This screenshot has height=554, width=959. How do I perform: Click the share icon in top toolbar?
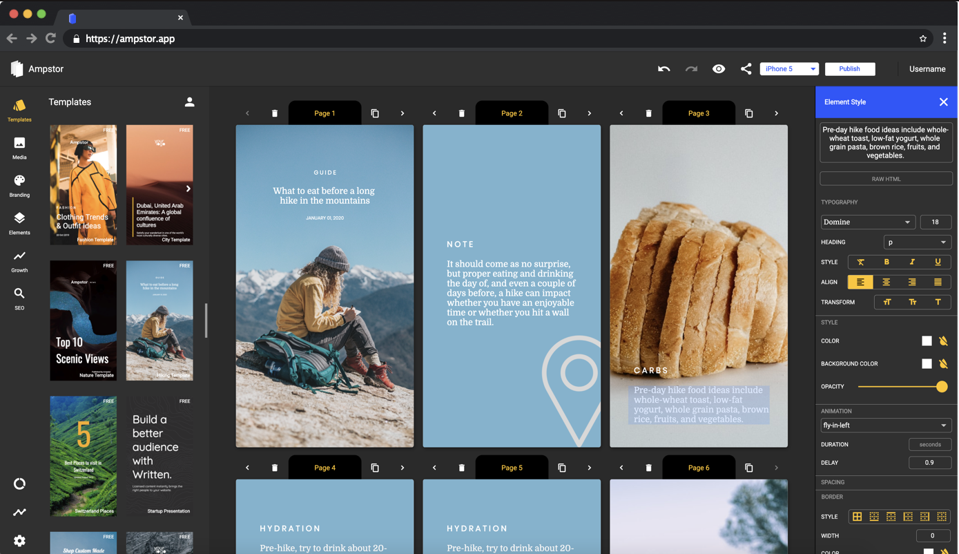pos(746,69)
